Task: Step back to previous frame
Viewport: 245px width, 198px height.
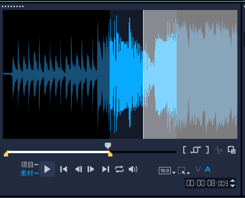Action: click(x=78, y=169)
